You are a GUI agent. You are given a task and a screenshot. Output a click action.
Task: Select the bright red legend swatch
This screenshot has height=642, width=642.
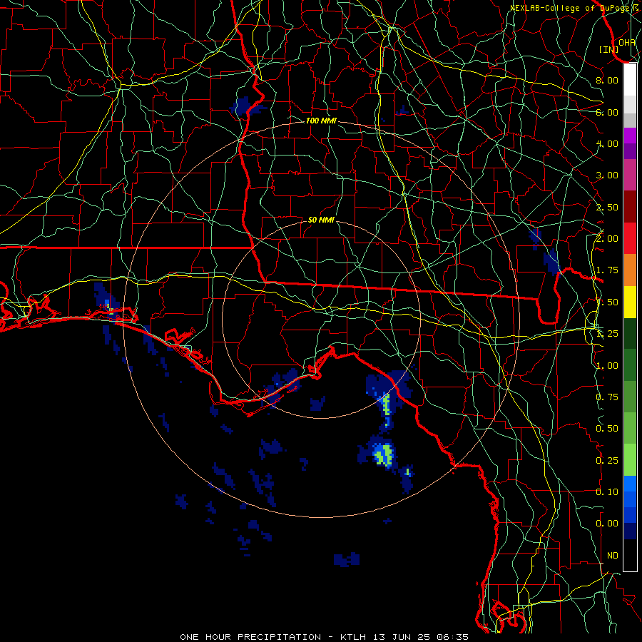tap(630, 238)
